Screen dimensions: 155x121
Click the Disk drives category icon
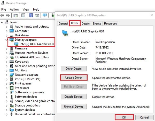click(12, 36)
